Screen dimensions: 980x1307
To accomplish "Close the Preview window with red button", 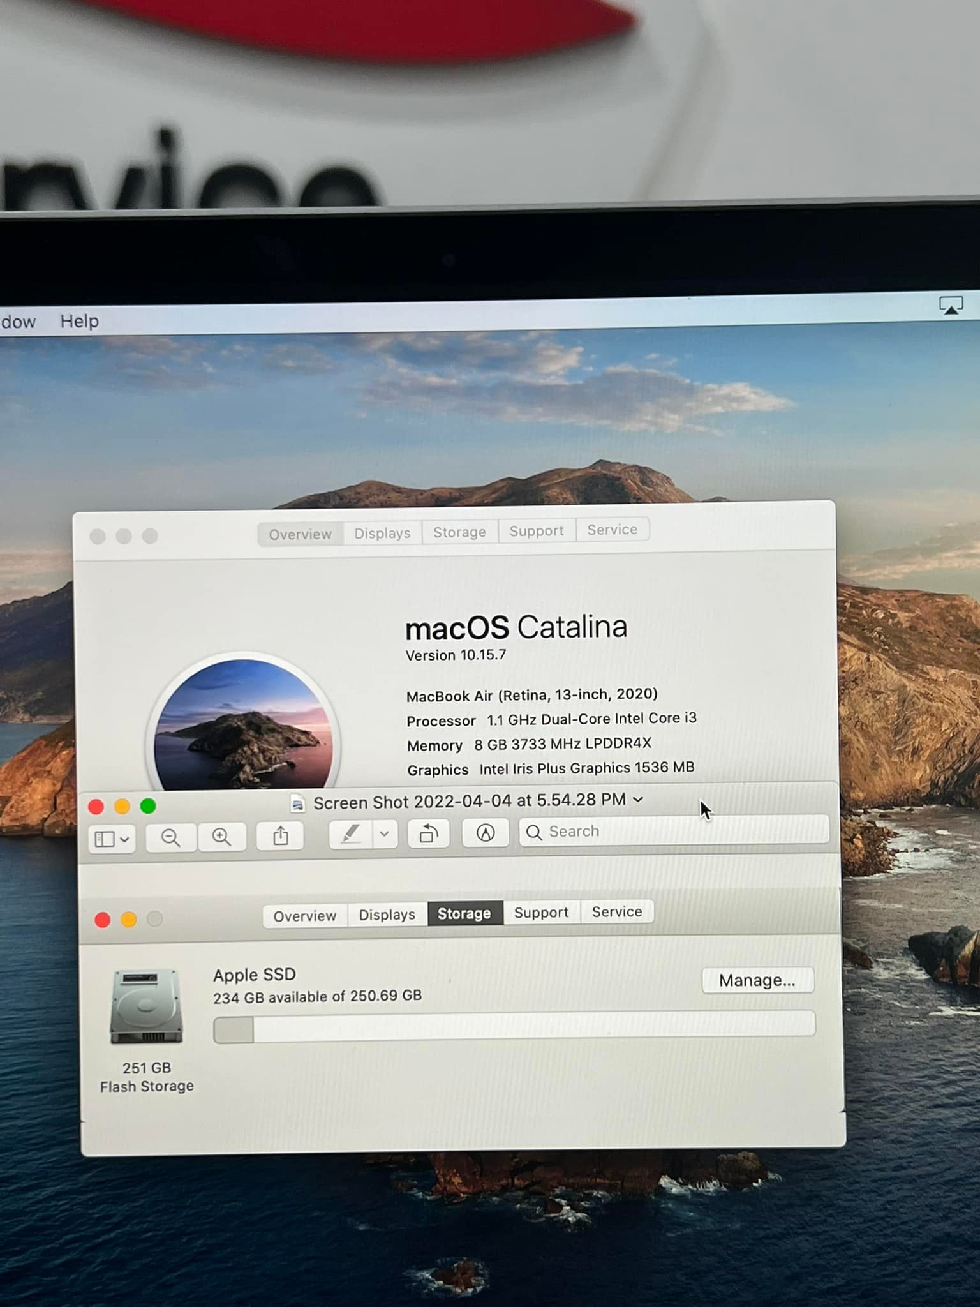I will (x=96, y=807).
